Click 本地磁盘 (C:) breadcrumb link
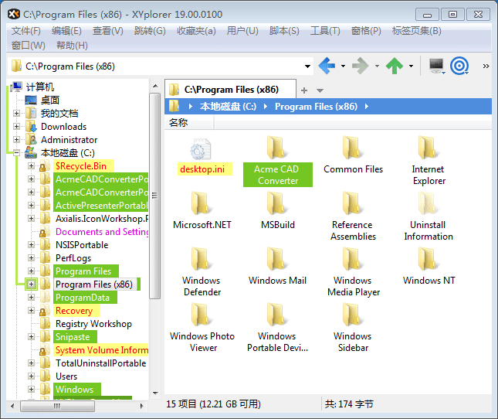Screen dimensions: 498x419 (x=228, y=107)
